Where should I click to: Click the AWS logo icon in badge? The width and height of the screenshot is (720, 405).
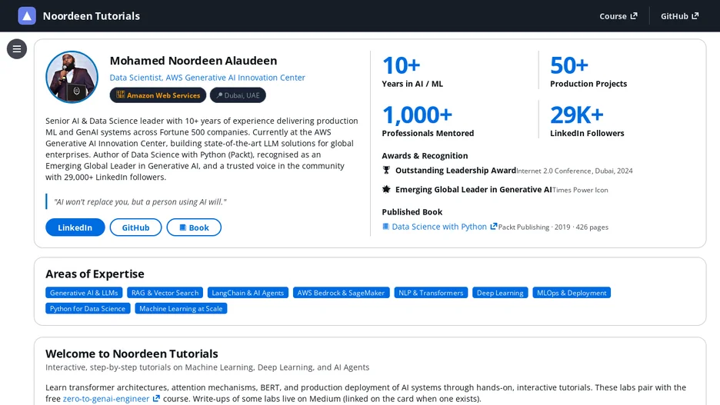coord(120,95)
